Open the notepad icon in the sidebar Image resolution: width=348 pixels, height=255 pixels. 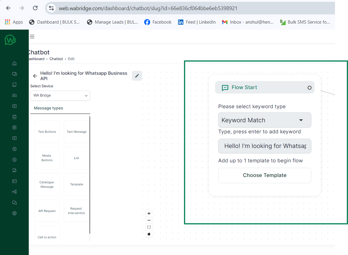[14, 117]
